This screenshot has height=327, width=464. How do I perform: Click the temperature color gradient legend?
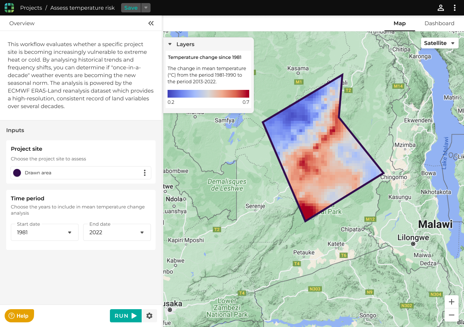point(208,94)
